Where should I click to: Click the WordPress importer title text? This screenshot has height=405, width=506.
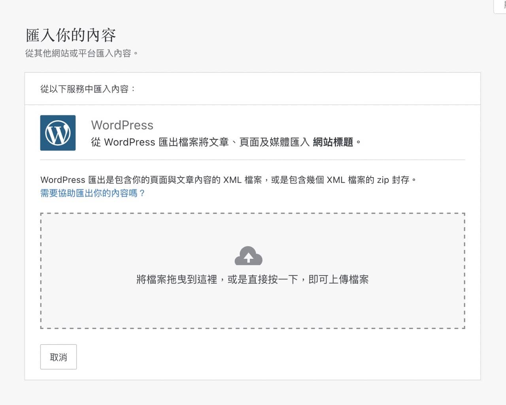coord(122,125)
